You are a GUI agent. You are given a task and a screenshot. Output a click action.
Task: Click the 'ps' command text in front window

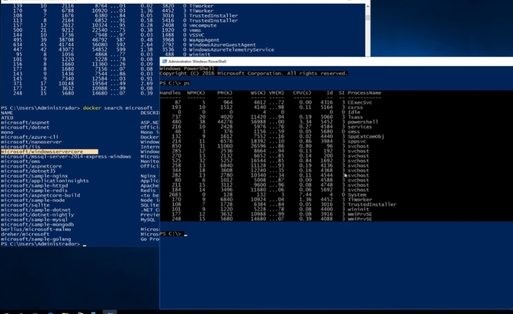pyautogui.click(x=187, y=83)
